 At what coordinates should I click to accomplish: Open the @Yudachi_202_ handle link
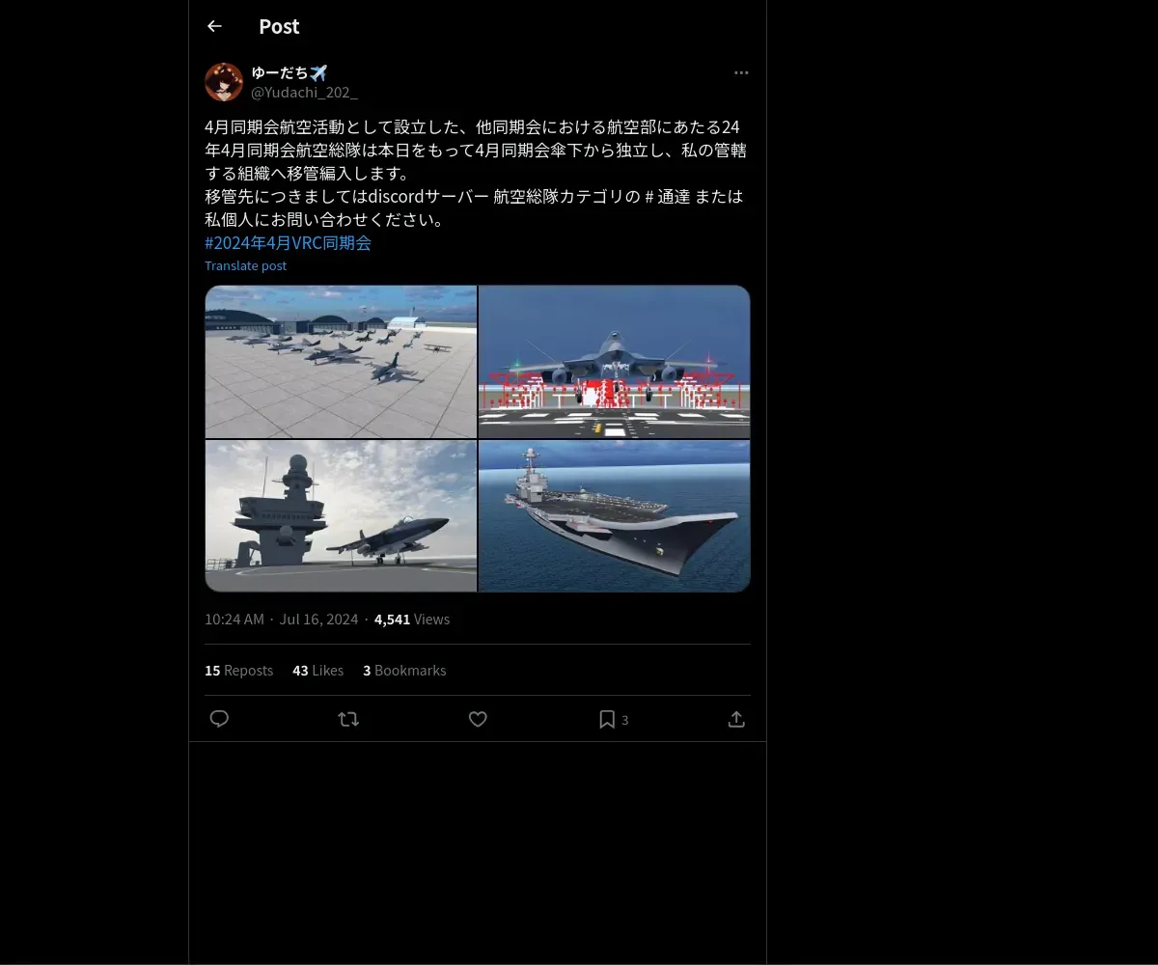304,93
